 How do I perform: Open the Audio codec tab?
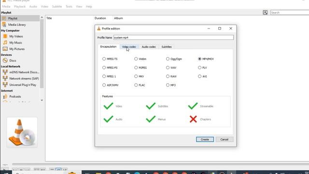coord(149,47)
